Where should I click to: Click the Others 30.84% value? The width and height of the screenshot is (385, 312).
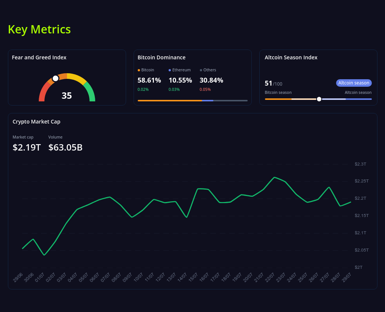[x=211, y=80]
